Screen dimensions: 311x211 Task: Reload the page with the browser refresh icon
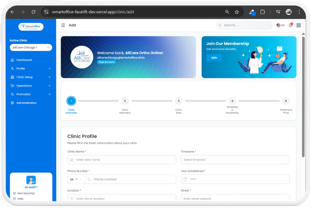point(33,12)
